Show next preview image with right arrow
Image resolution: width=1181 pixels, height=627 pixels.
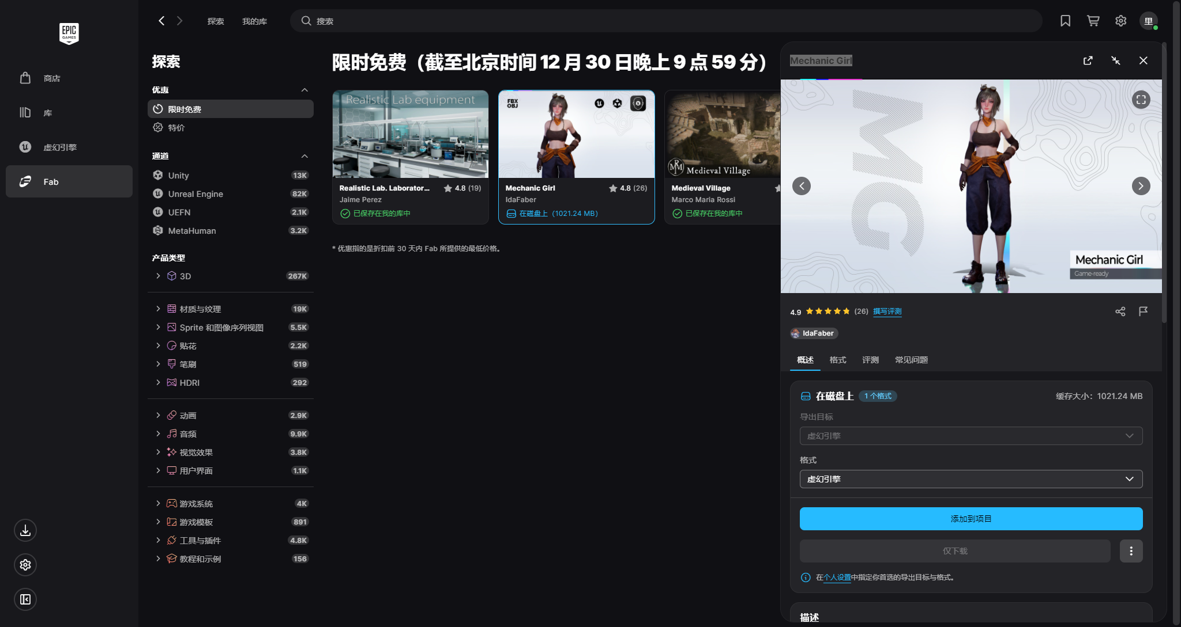pos(1141,186)
